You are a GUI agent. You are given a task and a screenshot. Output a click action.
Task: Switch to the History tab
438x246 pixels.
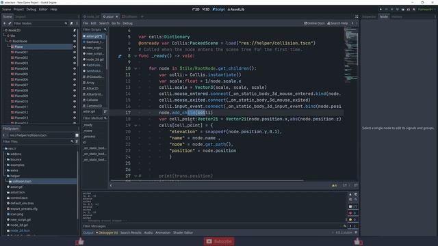(x=397, y=16)
